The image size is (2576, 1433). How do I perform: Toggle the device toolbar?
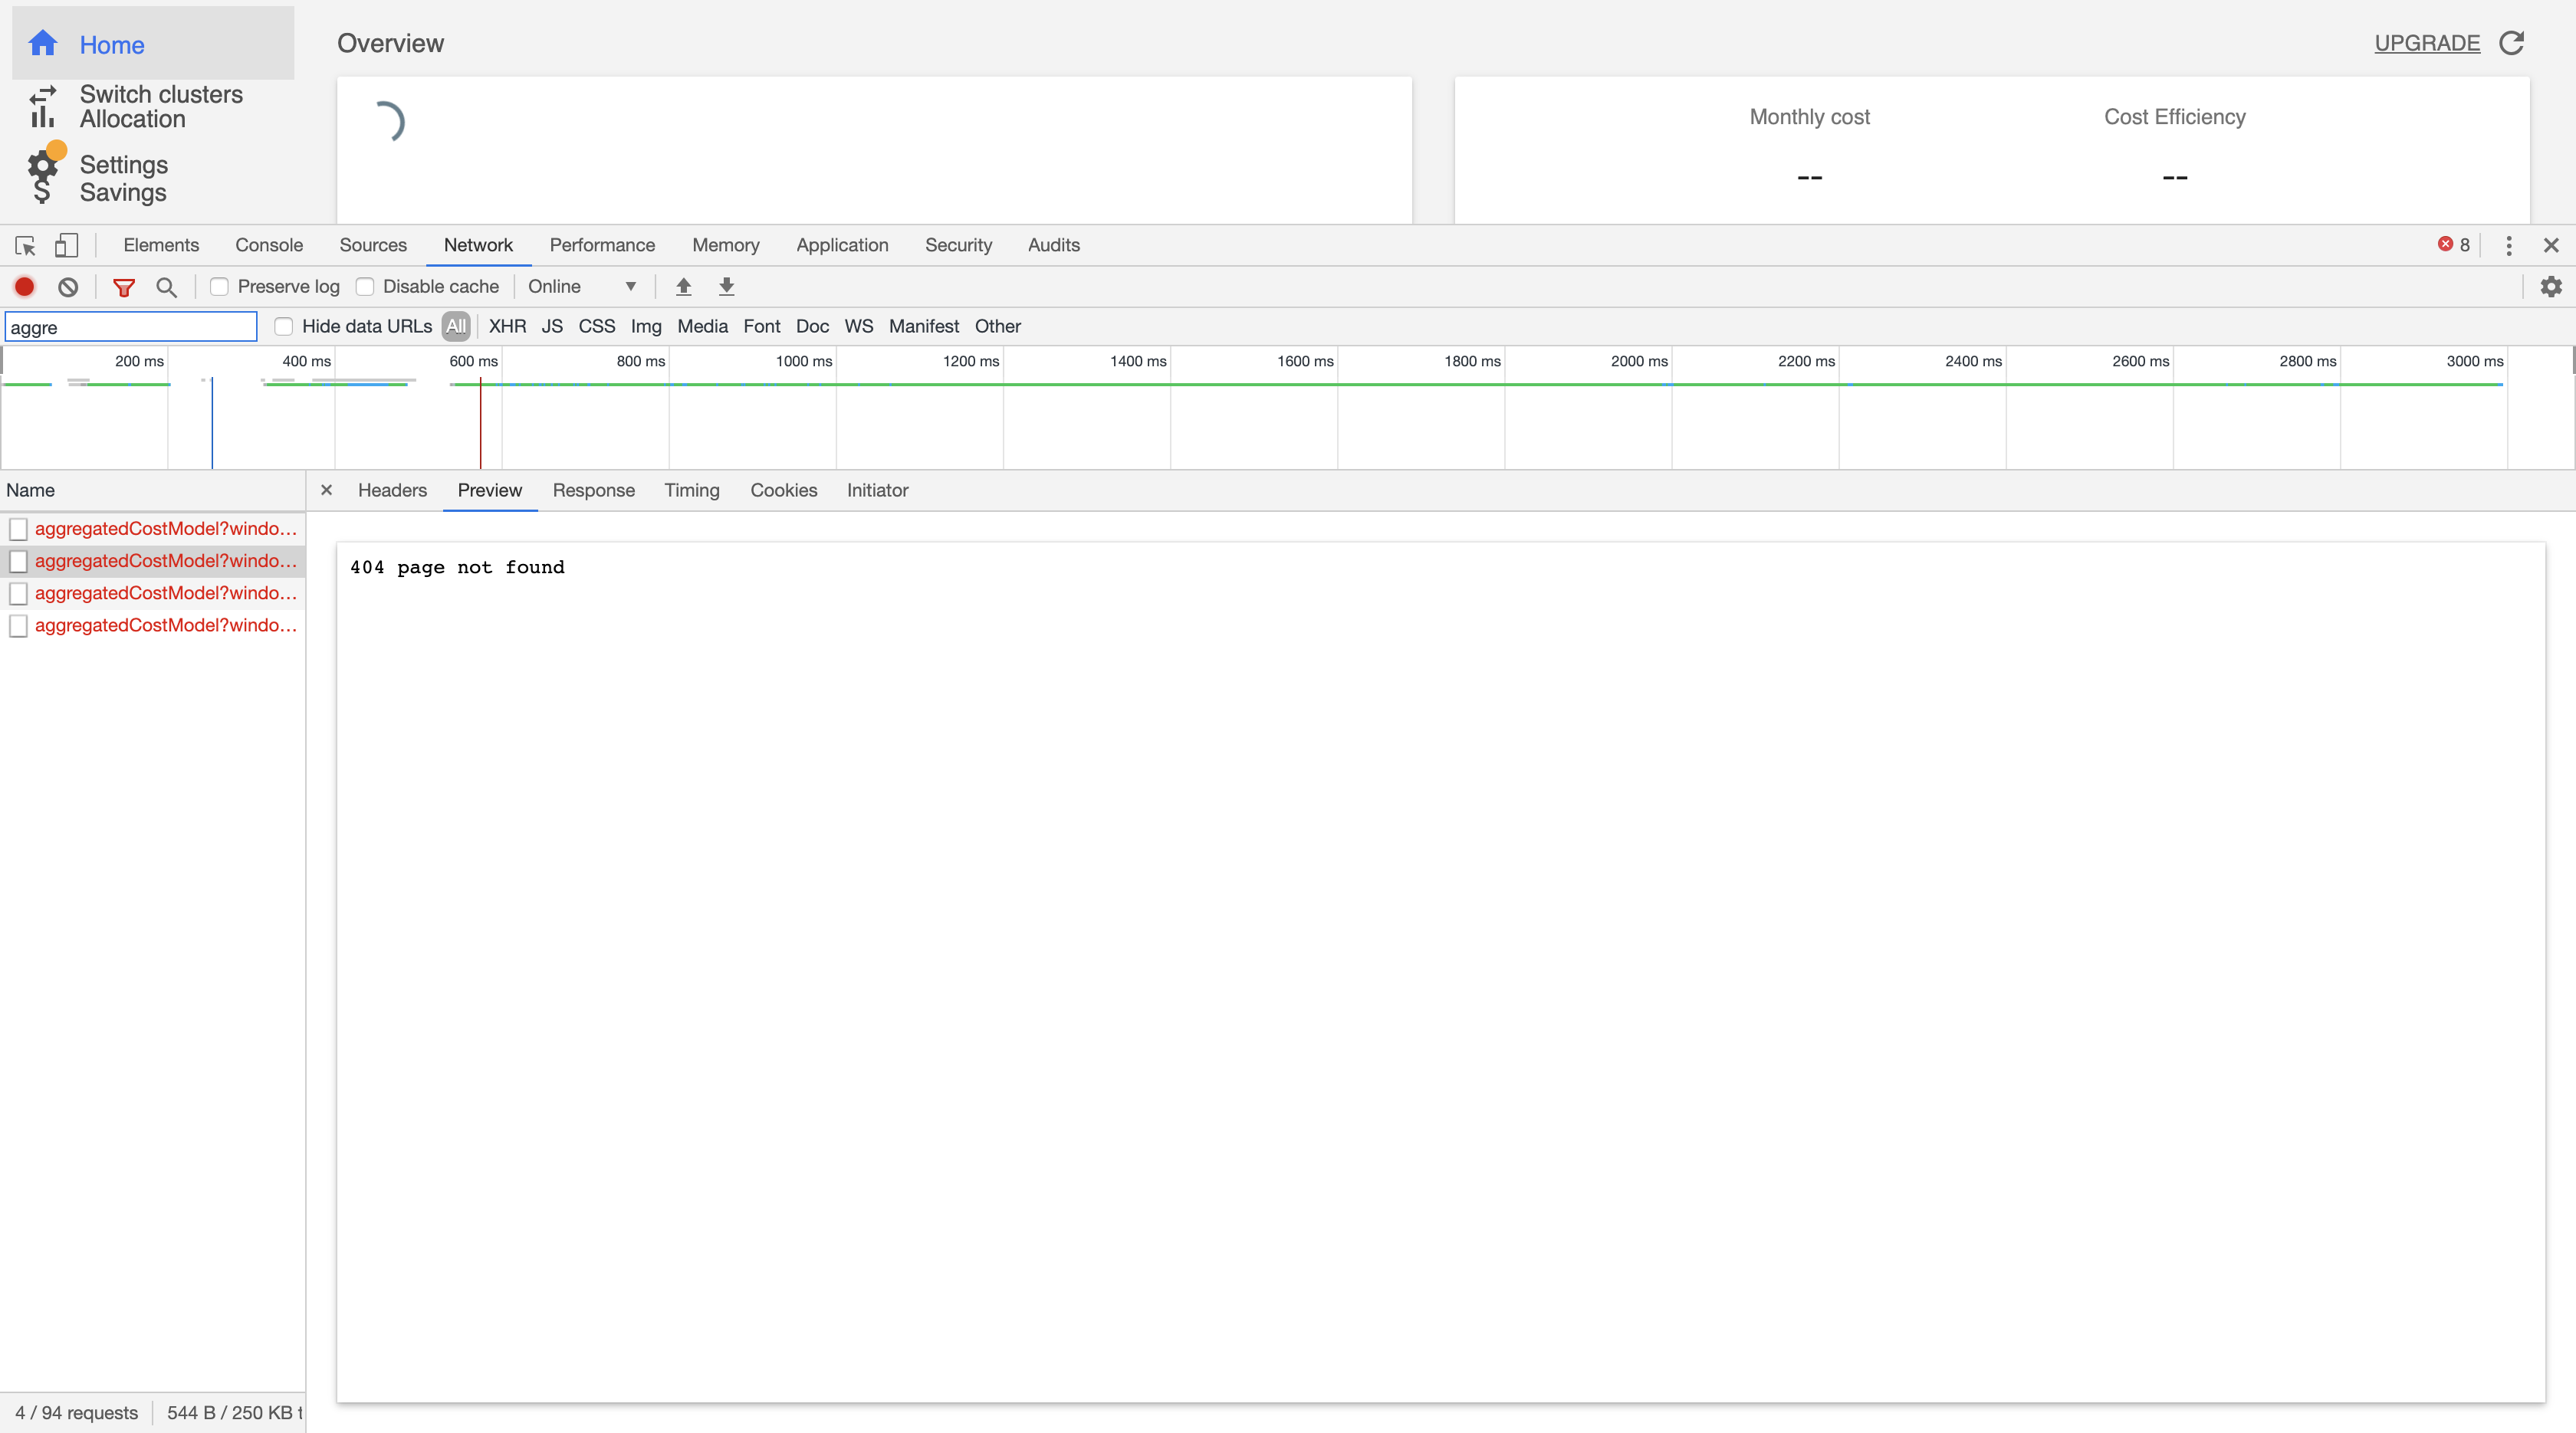(x=66, y=244)
